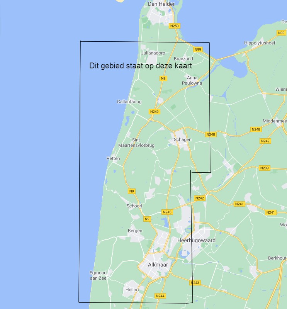Select the Schagen town label

click(x=182, y=139)
